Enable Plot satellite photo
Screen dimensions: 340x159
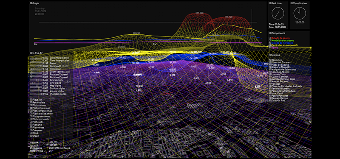pos(31,114)
